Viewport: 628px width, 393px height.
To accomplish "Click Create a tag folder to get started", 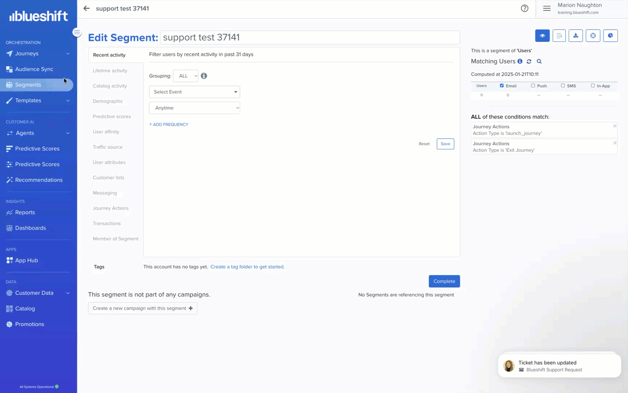I will pos(247,267).
